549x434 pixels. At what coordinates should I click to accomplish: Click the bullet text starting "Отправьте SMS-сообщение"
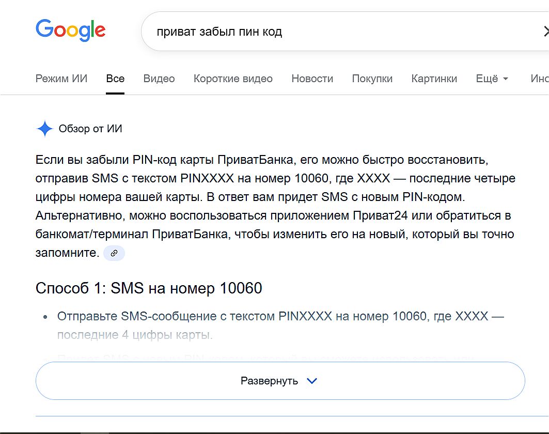tap(279, 316)
